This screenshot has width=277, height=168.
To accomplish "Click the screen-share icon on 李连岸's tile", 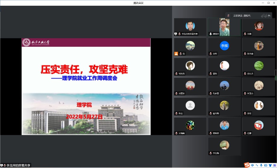I will [176, 34].
